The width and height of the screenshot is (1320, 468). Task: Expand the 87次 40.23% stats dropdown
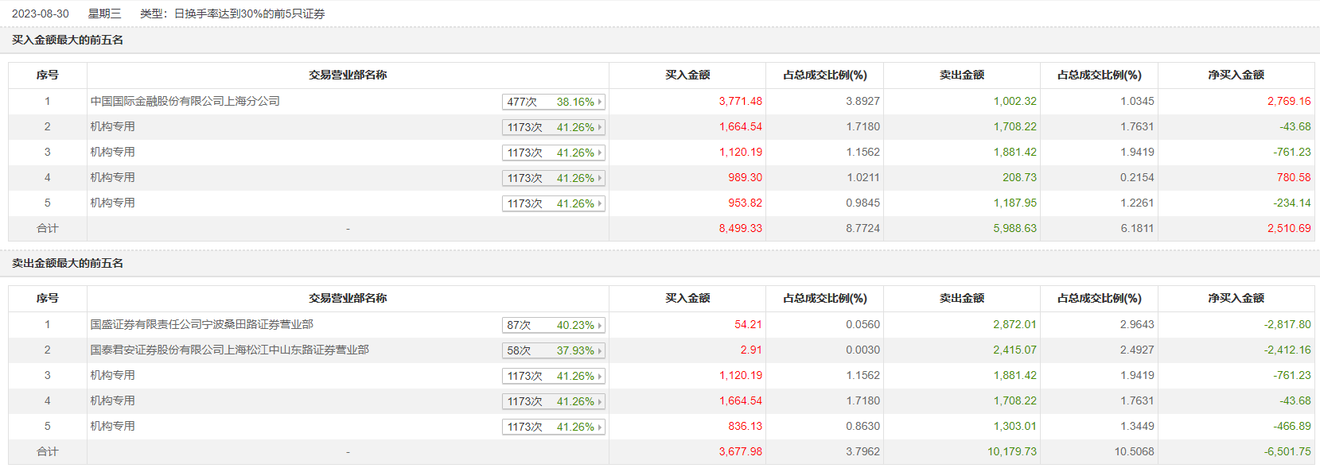(x=554, y=325)
